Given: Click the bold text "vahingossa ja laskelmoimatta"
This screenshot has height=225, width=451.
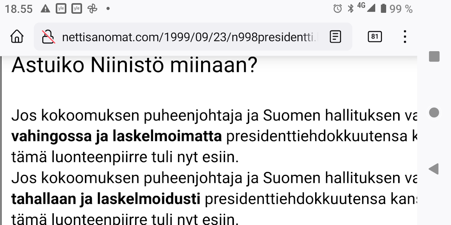Looking at the screenshot, I should click(117, 136).
